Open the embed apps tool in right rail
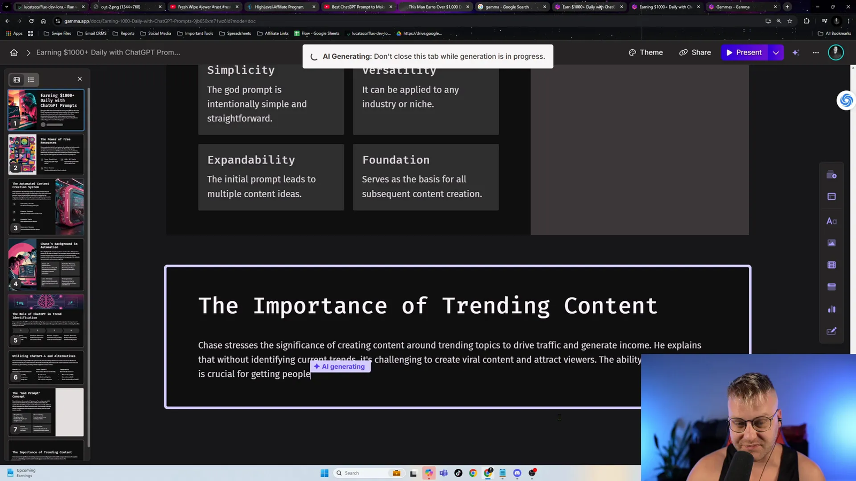 (831, 286)
